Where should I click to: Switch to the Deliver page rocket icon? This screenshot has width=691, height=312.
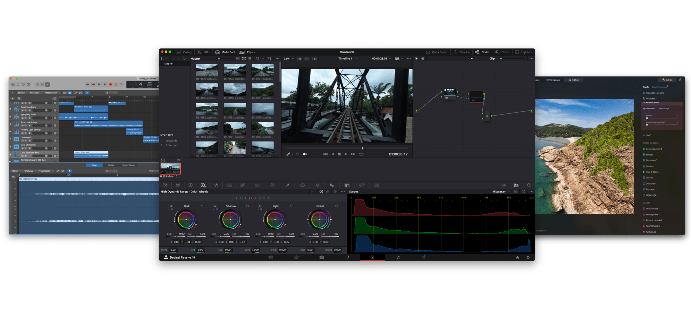(423, 258)
